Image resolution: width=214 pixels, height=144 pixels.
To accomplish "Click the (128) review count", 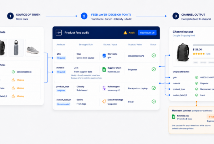I will pos(208,54).
